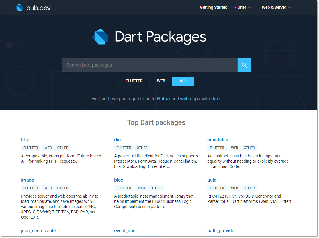Select the WEB filter tab

(x=161, y=81)
